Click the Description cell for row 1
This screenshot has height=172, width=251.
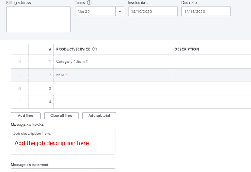(211, 62)
